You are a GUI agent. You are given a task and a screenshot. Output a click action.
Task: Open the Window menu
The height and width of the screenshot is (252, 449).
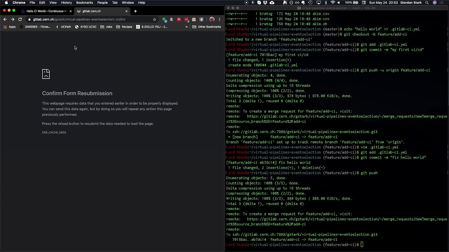point(128,2)
